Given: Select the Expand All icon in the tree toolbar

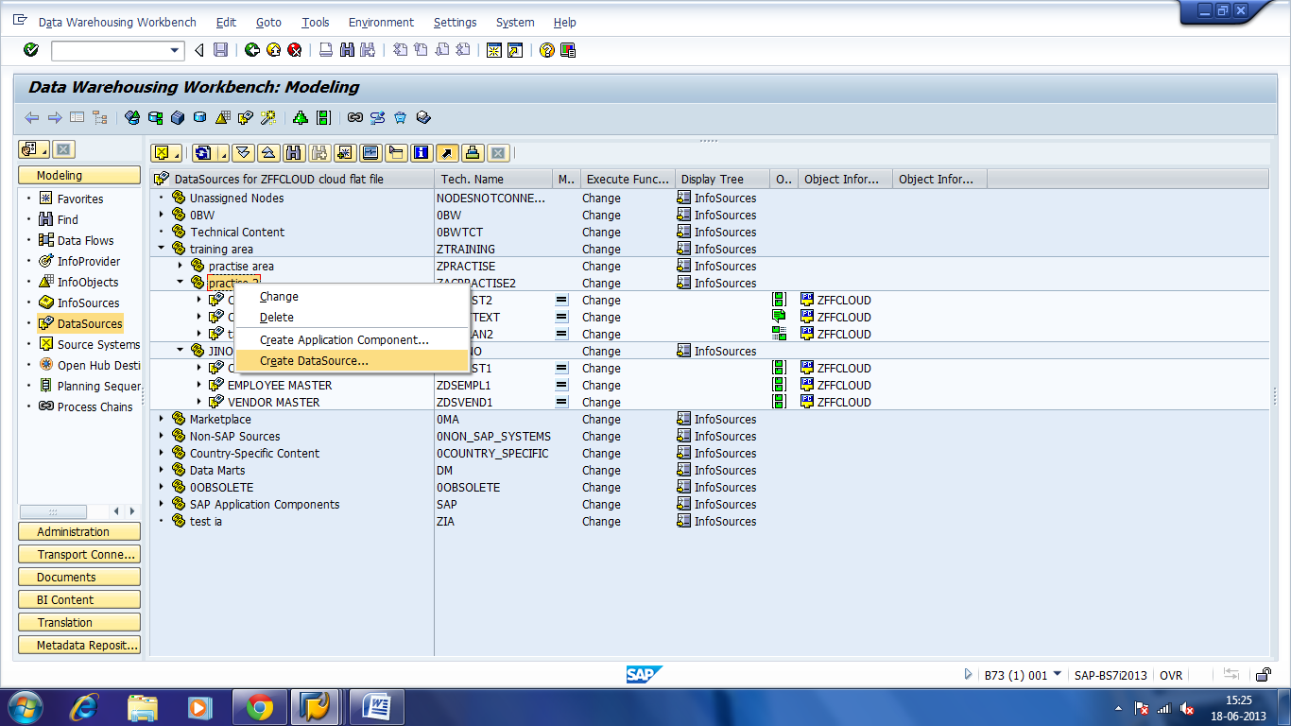Looking at the screenshot, I should 242,152.
